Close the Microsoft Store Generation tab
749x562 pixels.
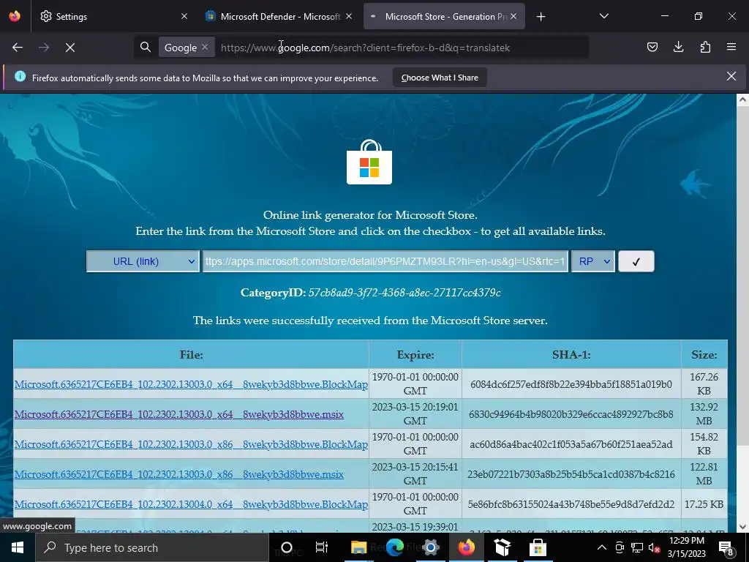(x=513, y=16)
